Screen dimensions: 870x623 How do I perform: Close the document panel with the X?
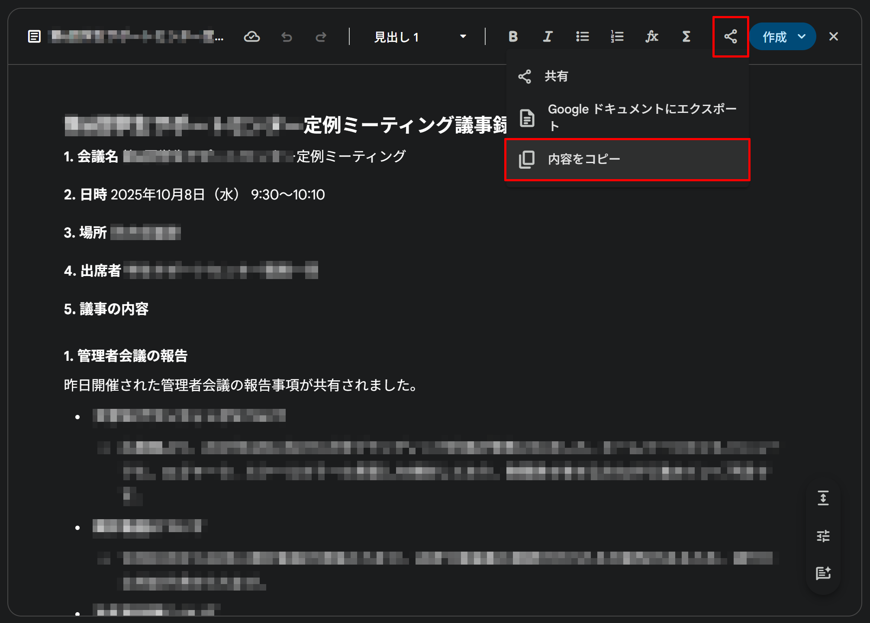pyautogui.click(x=833, y=37)
